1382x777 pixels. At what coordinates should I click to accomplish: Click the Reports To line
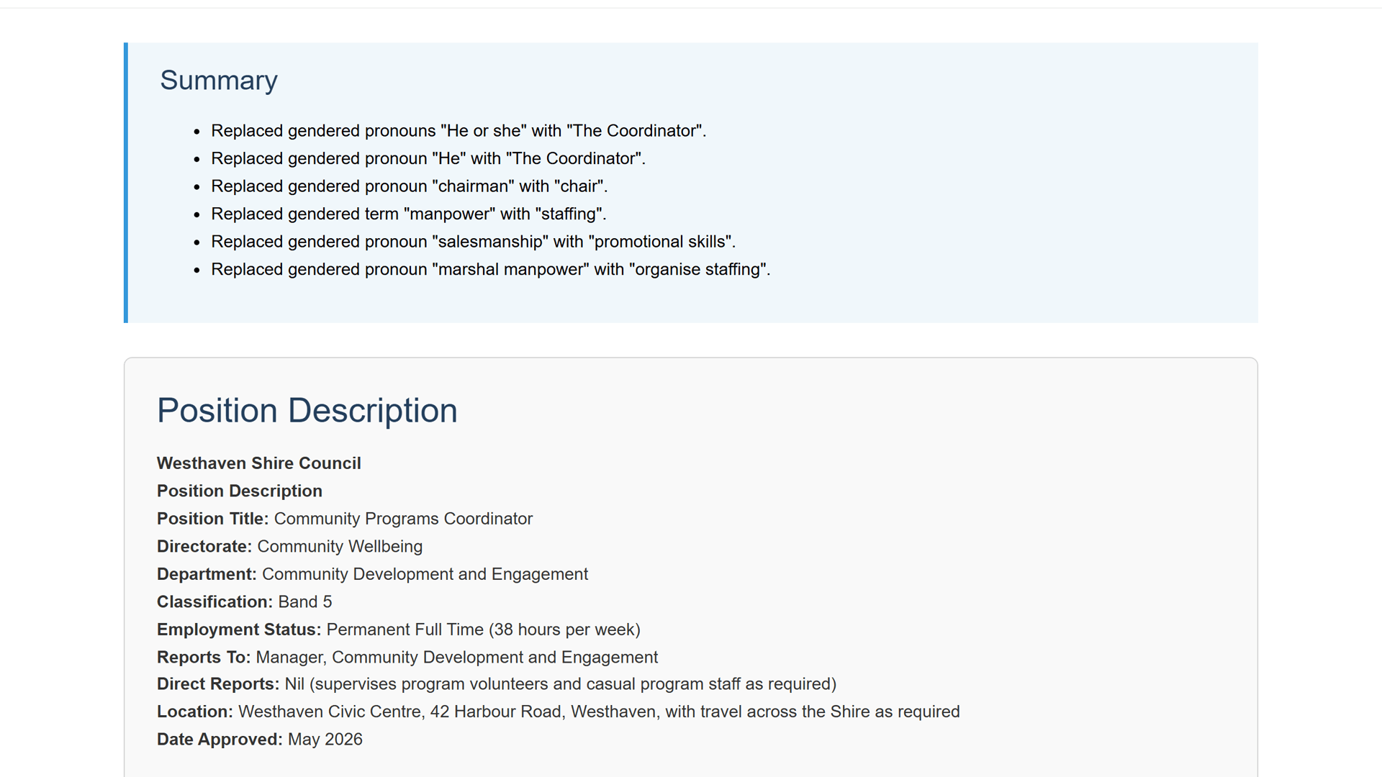click(407, 658)
